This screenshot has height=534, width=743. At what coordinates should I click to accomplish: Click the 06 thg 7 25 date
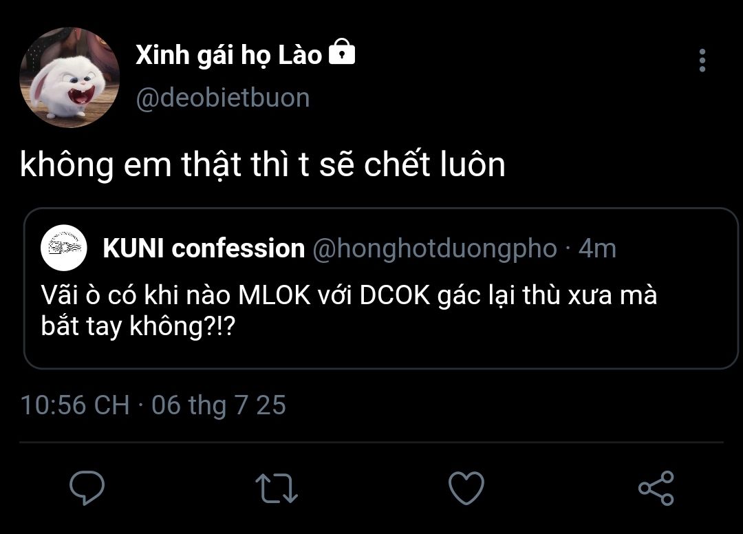pos(219,405)
